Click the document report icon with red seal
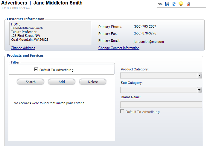The width and height of the screenshot is (207, 148). pyautogui.click(x=188, y=4)
